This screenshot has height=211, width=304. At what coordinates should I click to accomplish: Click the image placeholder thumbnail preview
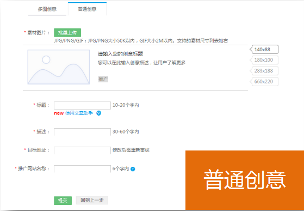[x=59, y=67]
